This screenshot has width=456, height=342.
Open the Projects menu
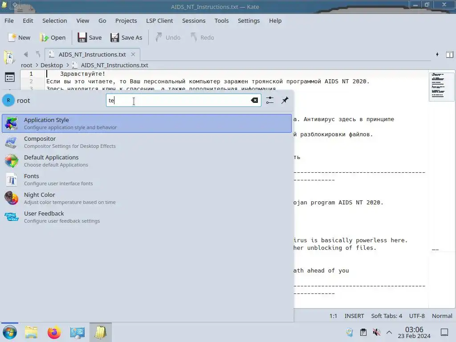[126, 20]
